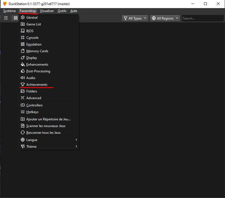Screen dimensions: 225x198
Task: Click the Search input field
Action: 202,18
